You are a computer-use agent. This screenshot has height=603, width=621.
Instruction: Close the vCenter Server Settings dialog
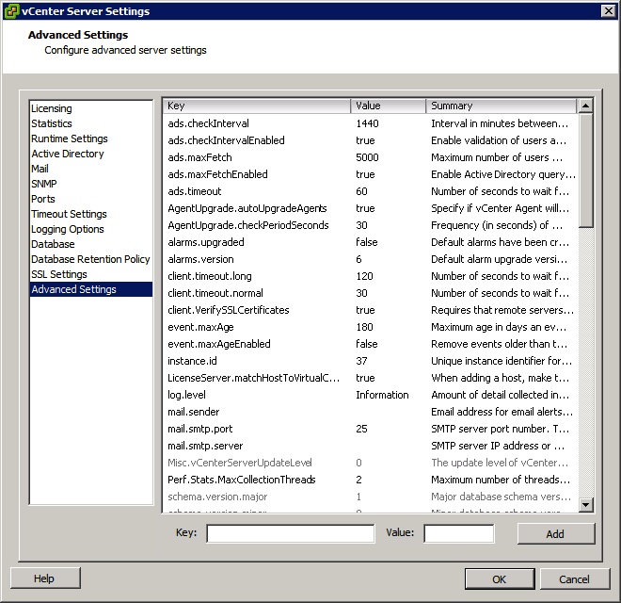[609, 11]
